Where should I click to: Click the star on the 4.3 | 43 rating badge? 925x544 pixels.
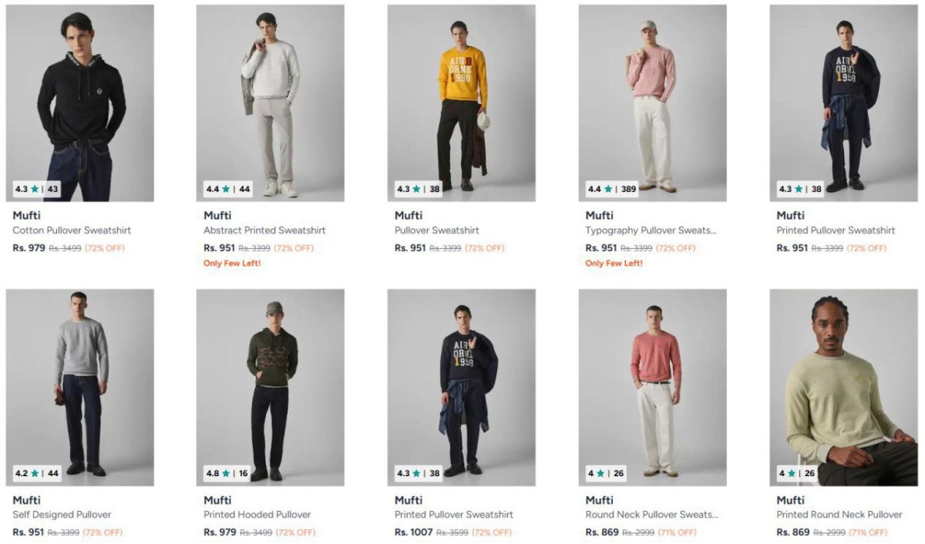[35, 189]
